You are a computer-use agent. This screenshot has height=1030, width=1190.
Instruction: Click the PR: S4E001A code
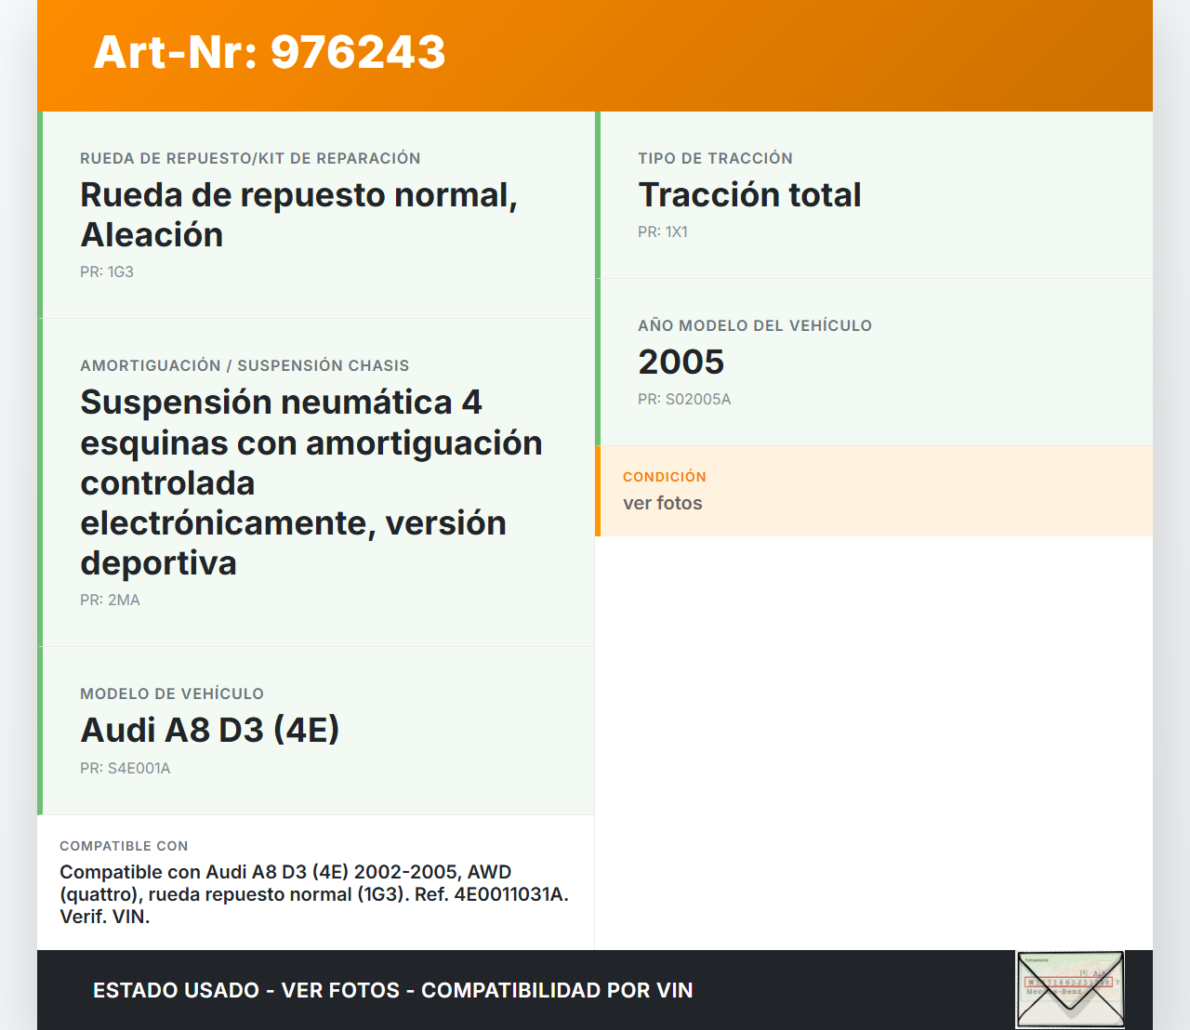(126, 768)
